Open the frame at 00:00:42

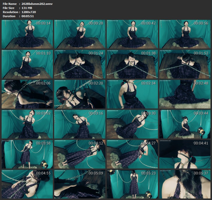coord(132,34)
